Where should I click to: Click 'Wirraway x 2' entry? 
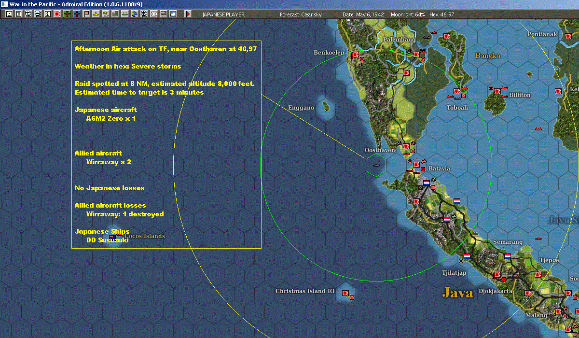pos(109,162)
